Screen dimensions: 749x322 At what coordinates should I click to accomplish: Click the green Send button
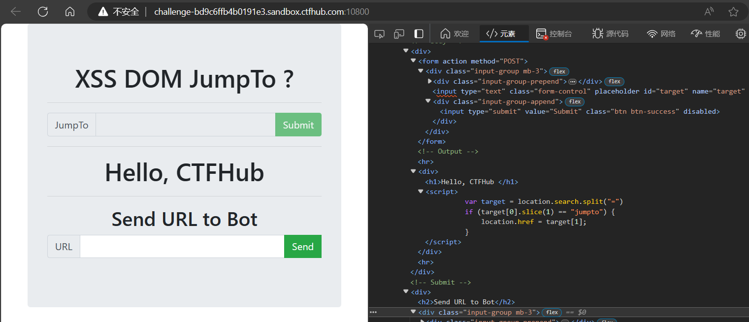pyautogui.click(x=303, y=247)
